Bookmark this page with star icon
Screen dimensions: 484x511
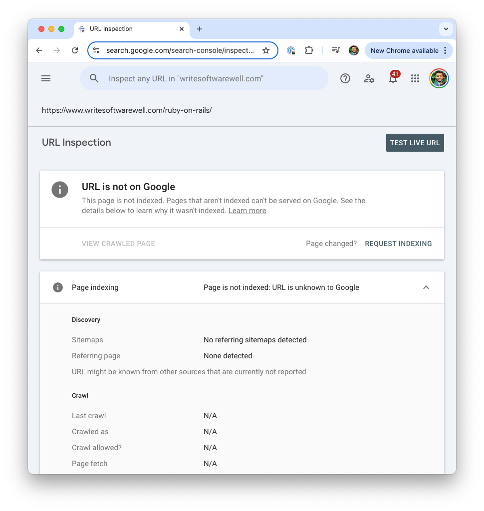coord(266,50)
